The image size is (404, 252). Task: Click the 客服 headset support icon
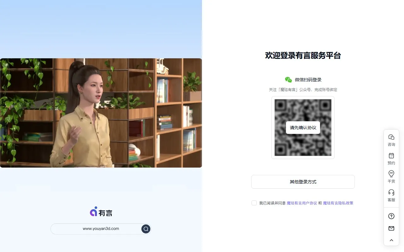tap(391, 195)
